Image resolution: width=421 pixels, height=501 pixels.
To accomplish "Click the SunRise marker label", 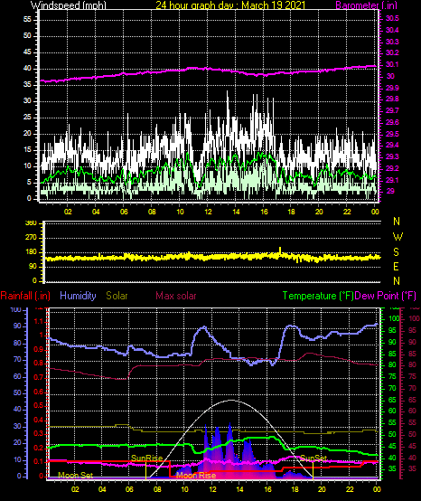I will tap(147, 458).
